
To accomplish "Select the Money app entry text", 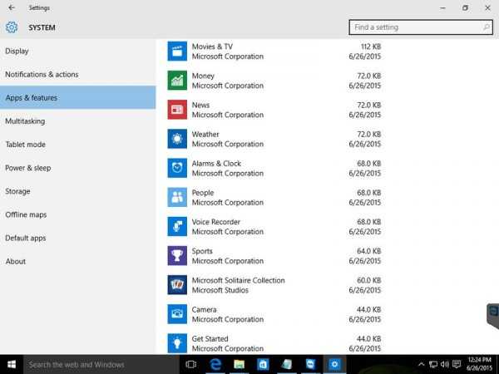I will 203,76.
